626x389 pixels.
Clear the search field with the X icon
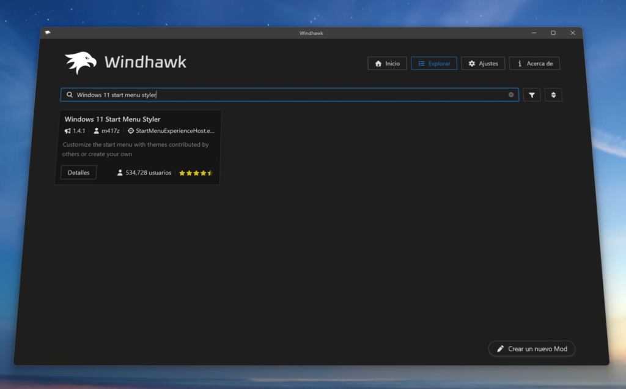(x=511, y=95)
